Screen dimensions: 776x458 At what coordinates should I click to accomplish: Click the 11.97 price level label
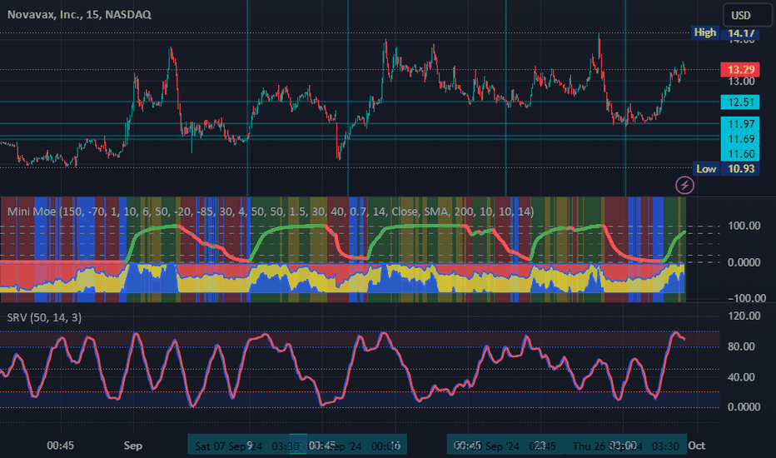740,124
